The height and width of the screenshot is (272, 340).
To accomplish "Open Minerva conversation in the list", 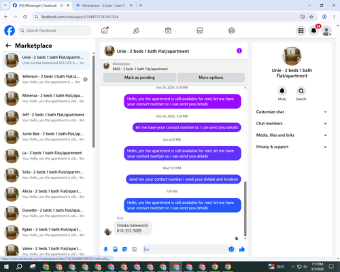I will [46, 99].
